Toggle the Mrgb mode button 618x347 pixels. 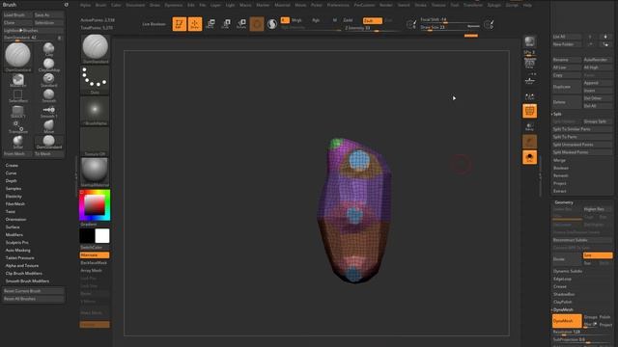click(x=296, y=20)
